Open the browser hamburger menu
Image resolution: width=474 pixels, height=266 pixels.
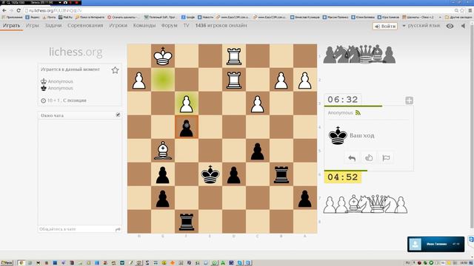click(470, 10)
